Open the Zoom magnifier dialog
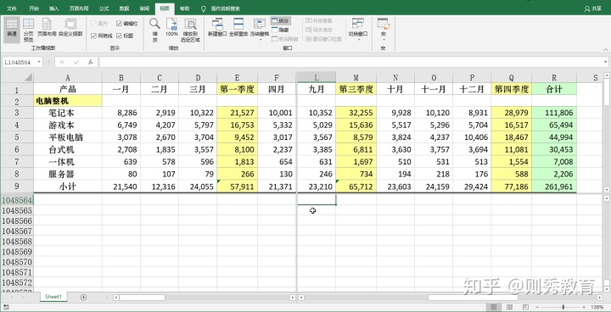The width and height of the screenshot is (611, 312). pos(154,30)
